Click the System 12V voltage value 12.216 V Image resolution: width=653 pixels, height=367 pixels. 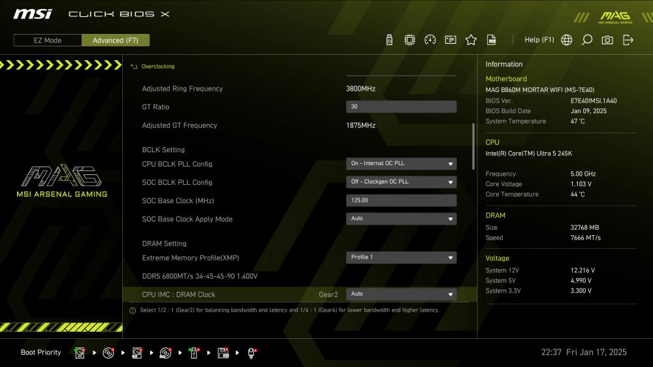click(x=582, y=270)
